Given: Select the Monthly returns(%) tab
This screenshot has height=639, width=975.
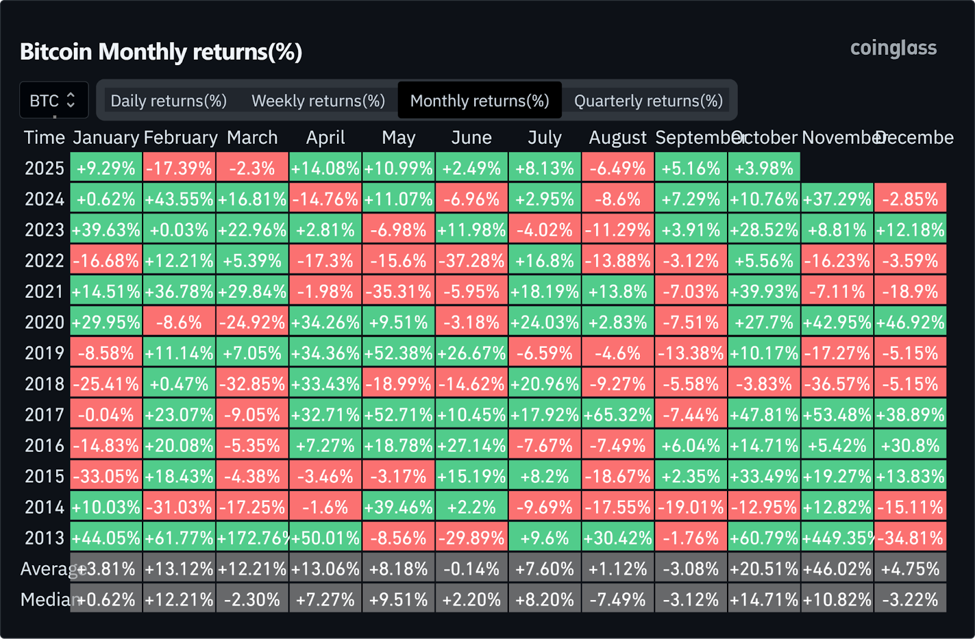Looking at the screenshot, I should pos(480,101).
